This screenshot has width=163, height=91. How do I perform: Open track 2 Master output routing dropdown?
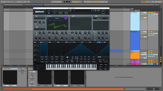click(144, 37)
